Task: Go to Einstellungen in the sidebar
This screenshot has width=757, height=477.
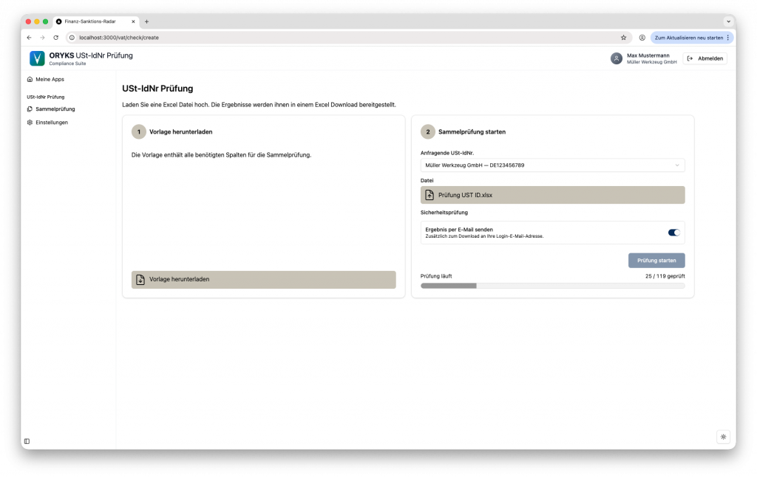Action: pyautogui.click(x=51, y=123)
